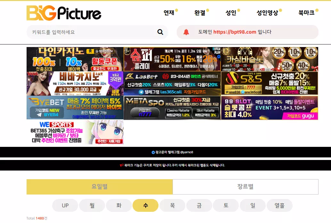This screenshot has height=223, width=331.
Task: Click the Total 1480건 count text
Action: 37,218
